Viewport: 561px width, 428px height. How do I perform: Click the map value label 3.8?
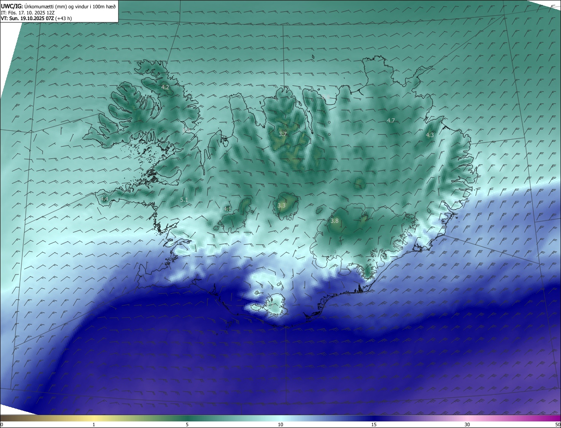[x=334, y=221]
